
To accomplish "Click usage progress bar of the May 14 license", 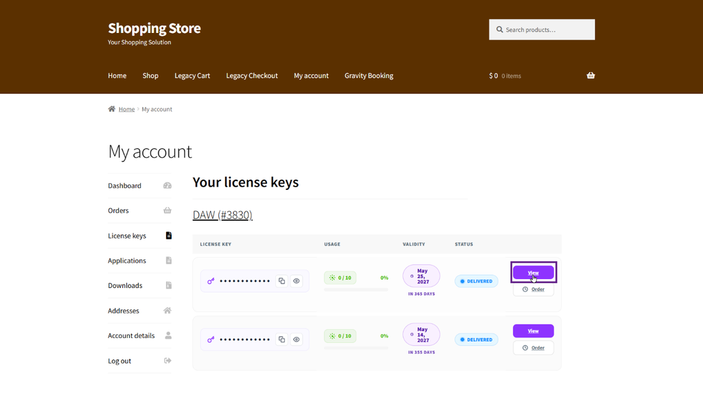I will [x=356, y=348].
